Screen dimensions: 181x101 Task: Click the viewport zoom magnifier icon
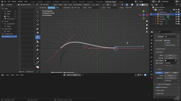147,21
